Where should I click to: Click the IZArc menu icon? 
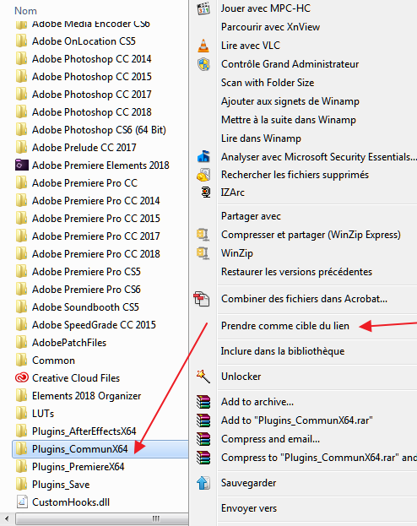(206, 193)
